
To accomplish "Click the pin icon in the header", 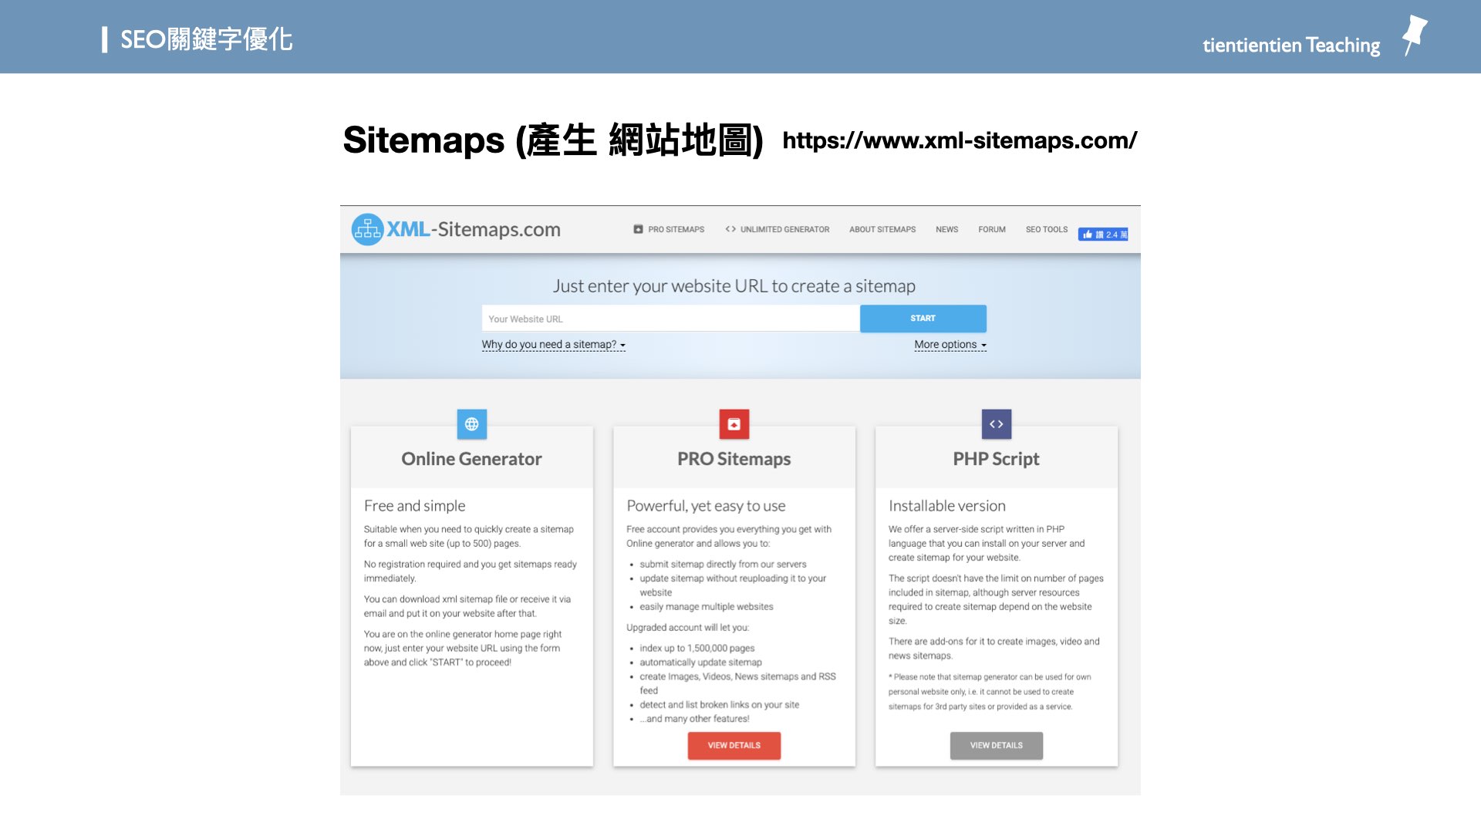I will click(1416, 34).
